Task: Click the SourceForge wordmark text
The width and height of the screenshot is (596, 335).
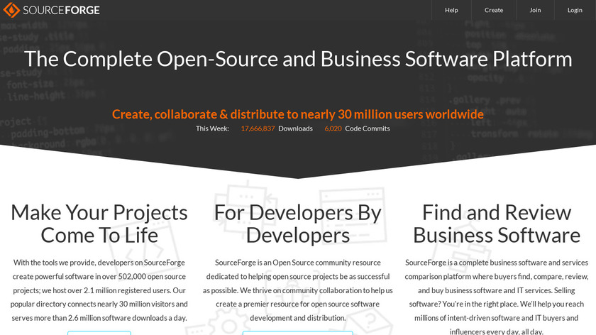Action: pos(62,10)
